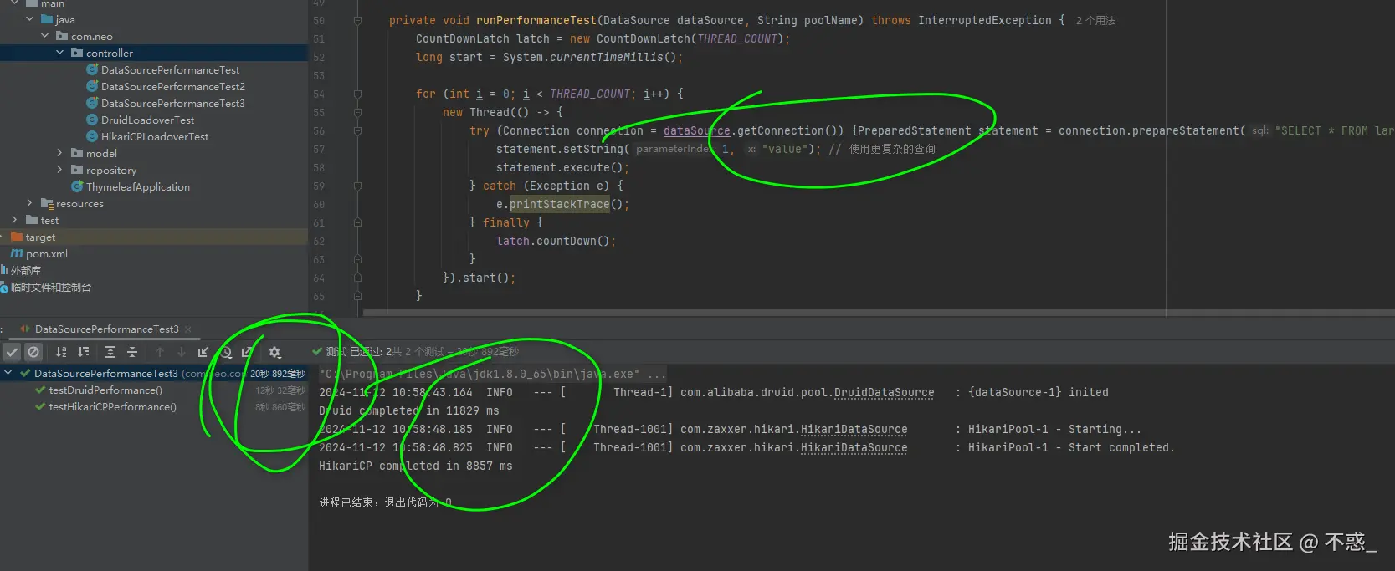Click latch in countDown line 62
Screen dimensions: 1395x571
click(513, 241)
